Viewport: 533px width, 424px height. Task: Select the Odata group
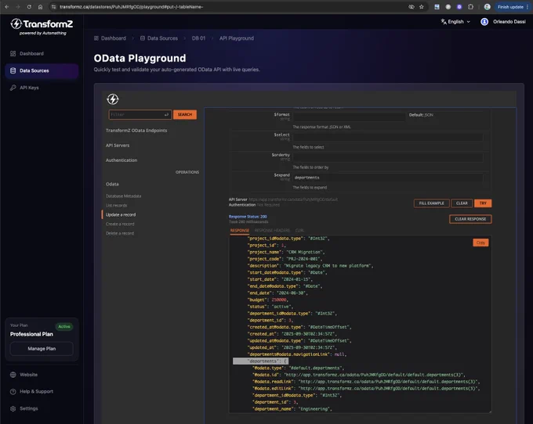click(x=112, y=184)
